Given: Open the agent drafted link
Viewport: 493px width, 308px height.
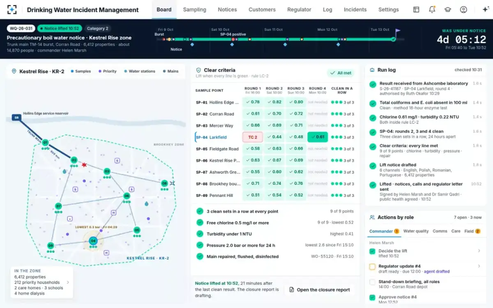Looking at the screenshot, I should tap(436, 271).
